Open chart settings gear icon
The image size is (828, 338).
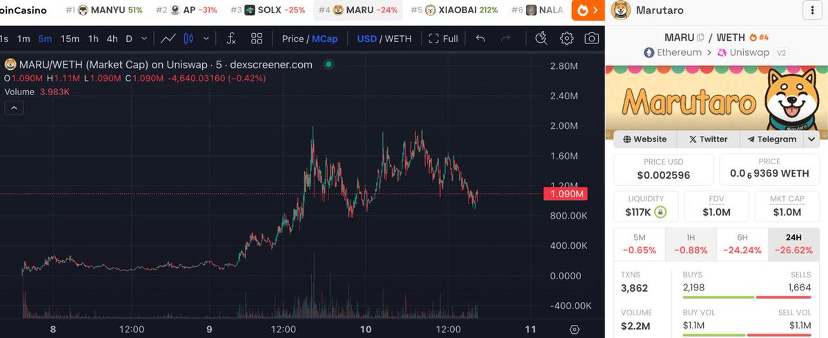566,39
